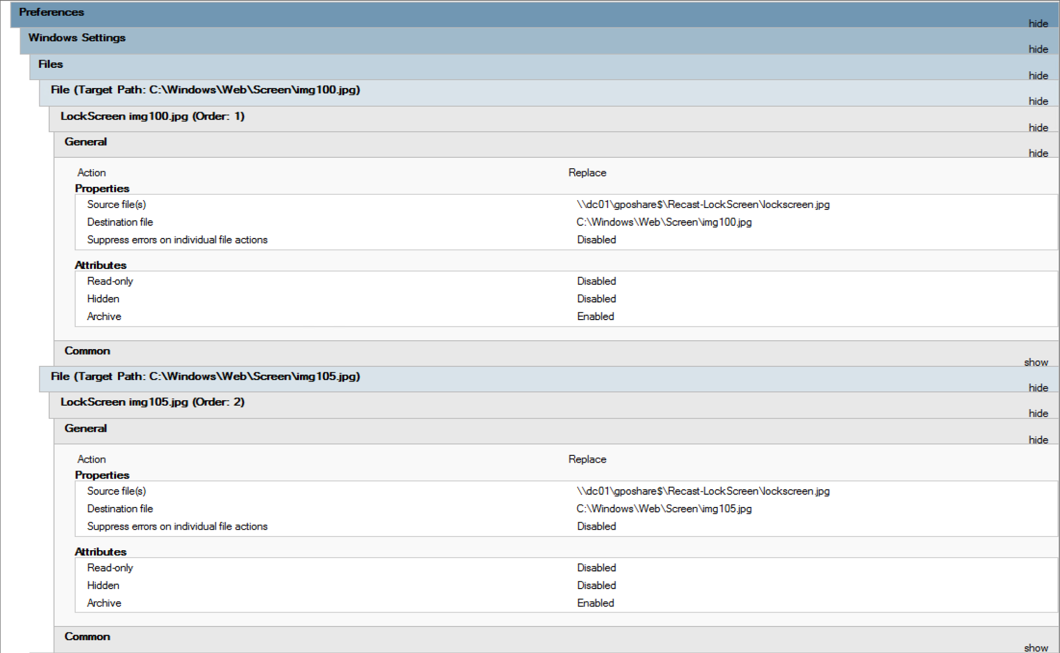Screen dimensions: 1060x653
Task: Collapse LockScreen img105.jpg Order 2 section
Action: tap(1038, 414)
